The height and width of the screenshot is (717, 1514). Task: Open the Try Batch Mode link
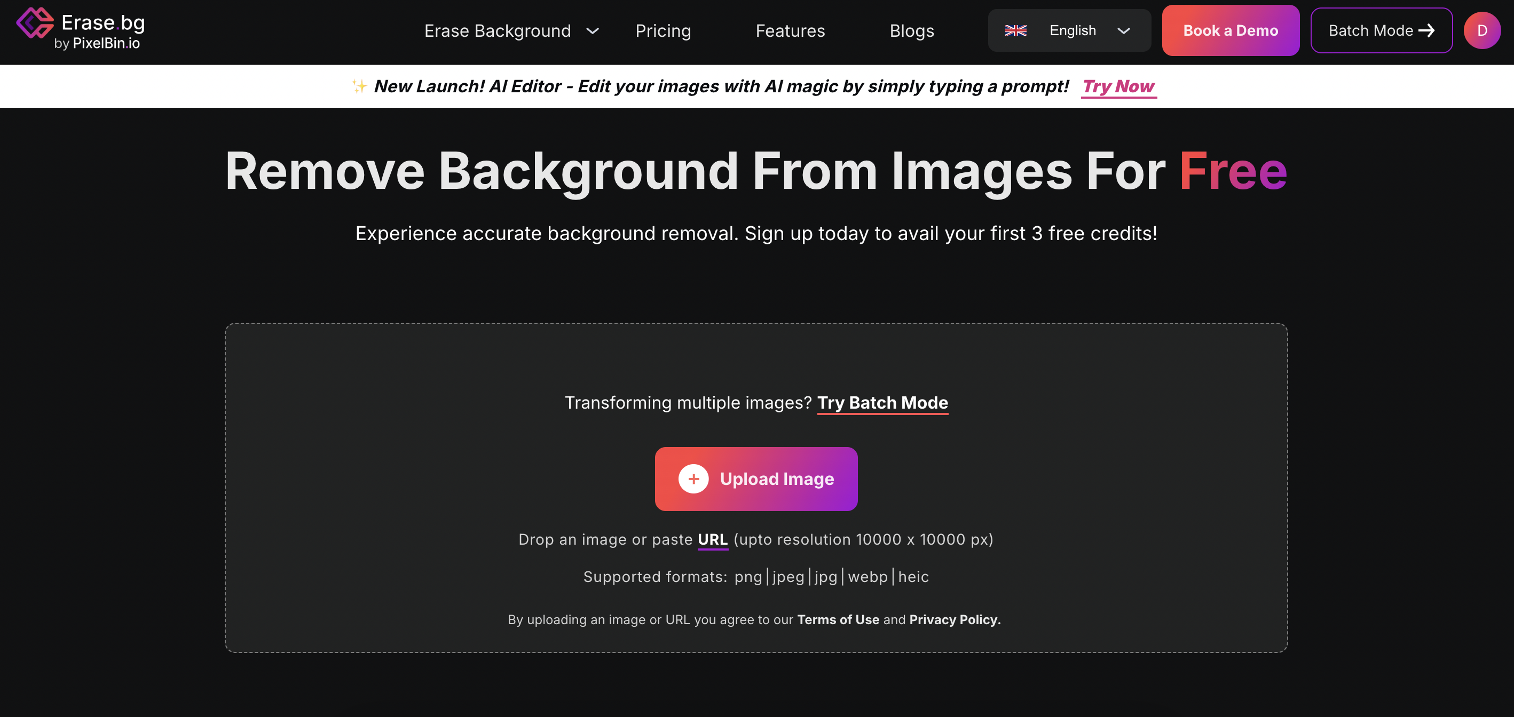pyautogui.click(x=882, y=403)
